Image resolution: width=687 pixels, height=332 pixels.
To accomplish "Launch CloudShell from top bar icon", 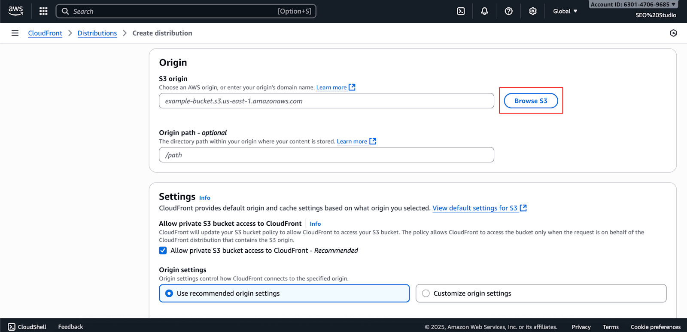I will (461, 11).
